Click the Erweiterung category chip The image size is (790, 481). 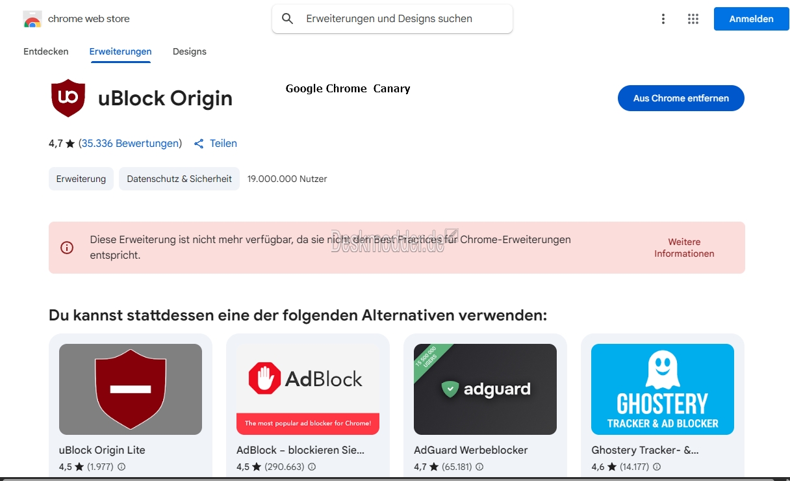point(81,179)
